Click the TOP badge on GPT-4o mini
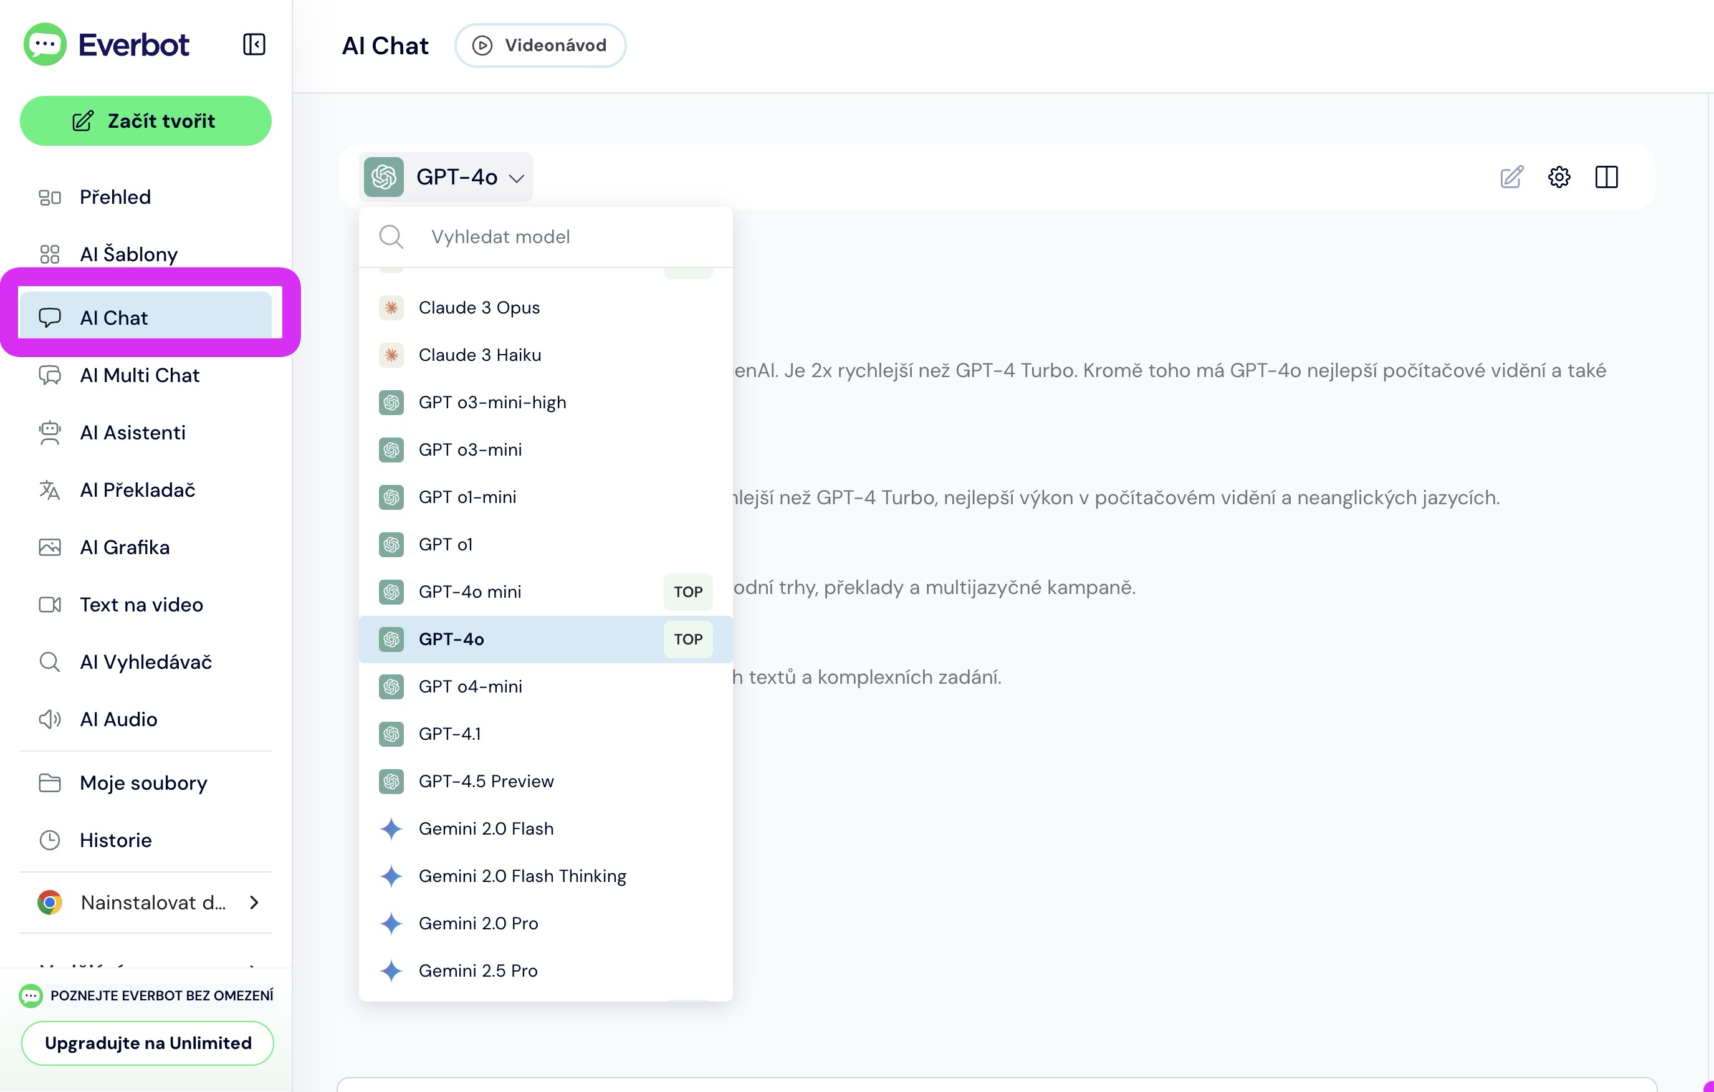 [687, 591]
